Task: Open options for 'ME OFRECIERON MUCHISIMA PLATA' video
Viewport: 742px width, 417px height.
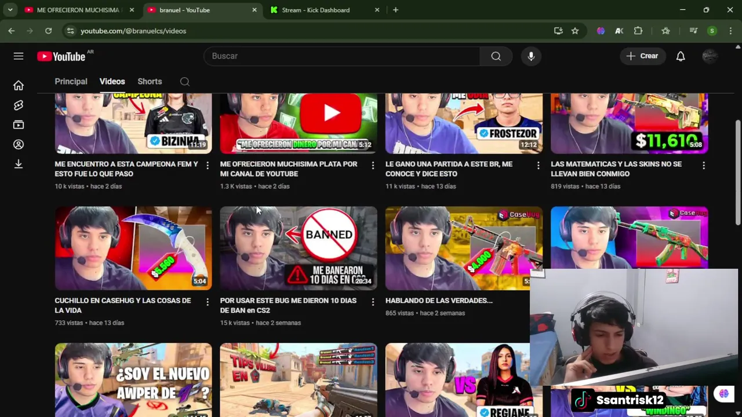Action: pyautogui.click(x=373, y=166)
